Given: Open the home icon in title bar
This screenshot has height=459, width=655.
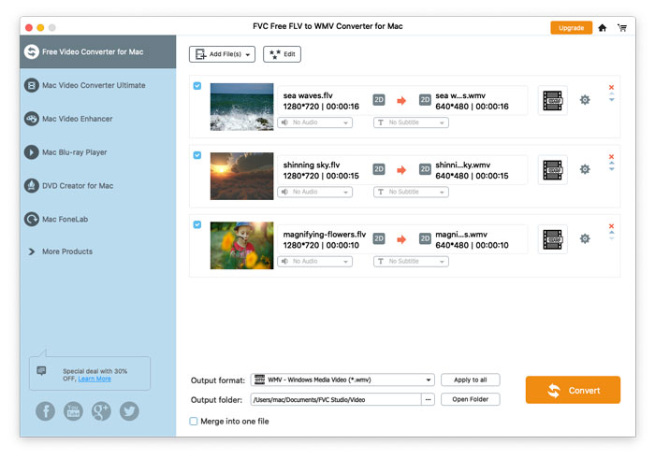Looking at the screenshot, I should (602, 28).
